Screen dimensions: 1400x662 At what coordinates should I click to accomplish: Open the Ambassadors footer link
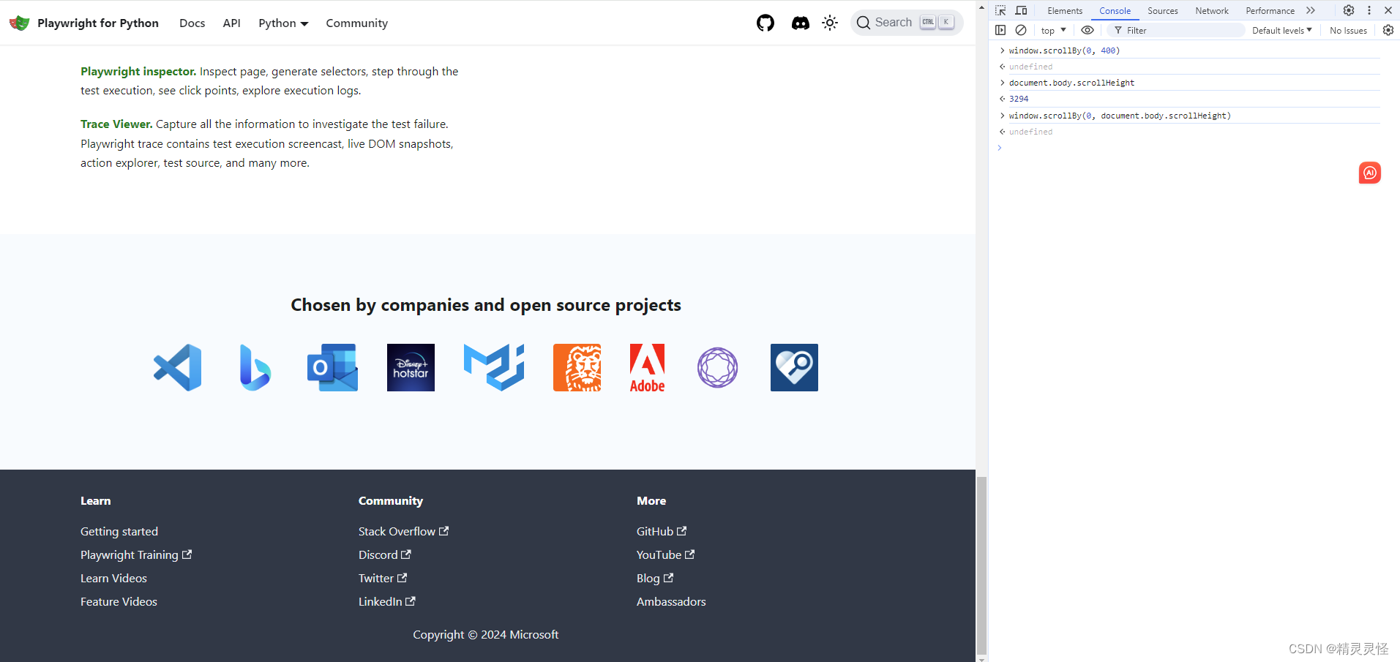(x=671, y=601)
